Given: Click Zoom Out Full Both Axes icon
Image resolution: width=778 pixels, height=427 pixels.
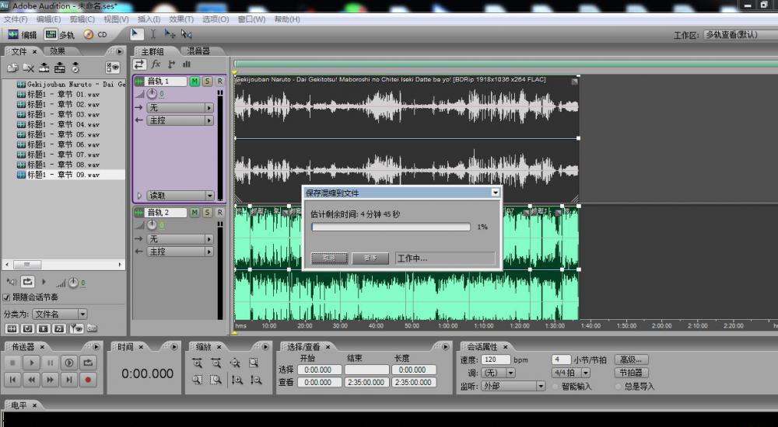Looking at the screenshot, I should [235, 363].
